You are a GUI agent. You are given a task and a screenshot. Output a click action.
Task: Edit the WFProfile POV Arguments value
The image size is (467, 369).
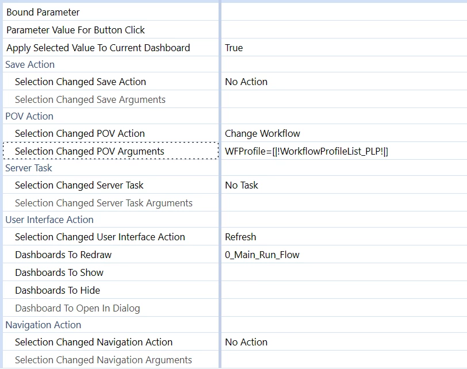pos(344,151)
